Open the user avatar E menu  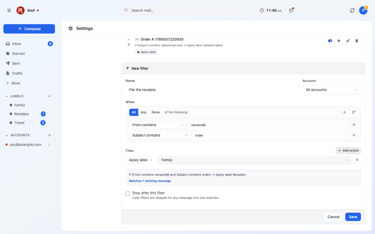363,10
